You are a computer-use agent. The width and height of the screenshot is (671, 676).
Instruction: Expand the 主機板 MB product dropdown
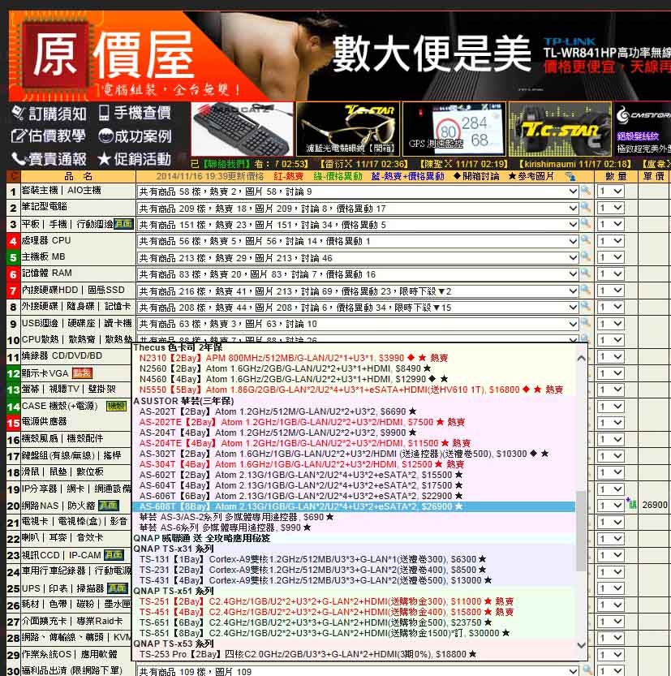358,258
